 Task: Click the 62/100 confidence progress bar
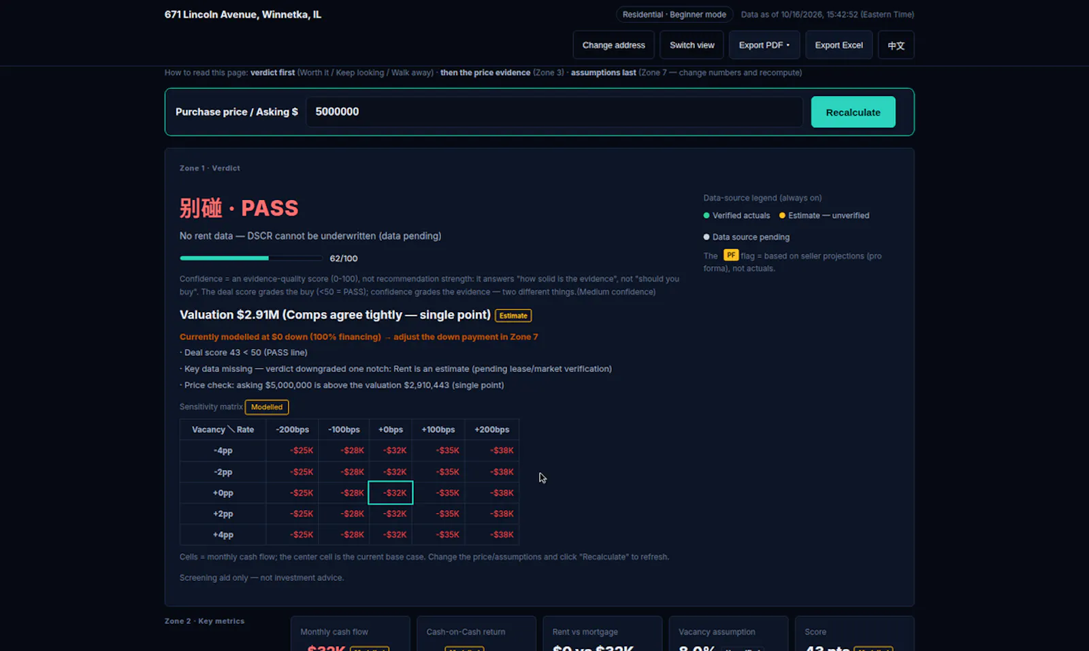[251, 258]
